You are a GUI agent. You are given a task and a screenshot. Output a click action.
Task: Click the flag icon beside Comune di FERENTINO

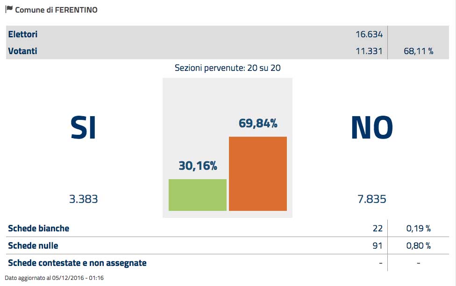click(9, 9)
